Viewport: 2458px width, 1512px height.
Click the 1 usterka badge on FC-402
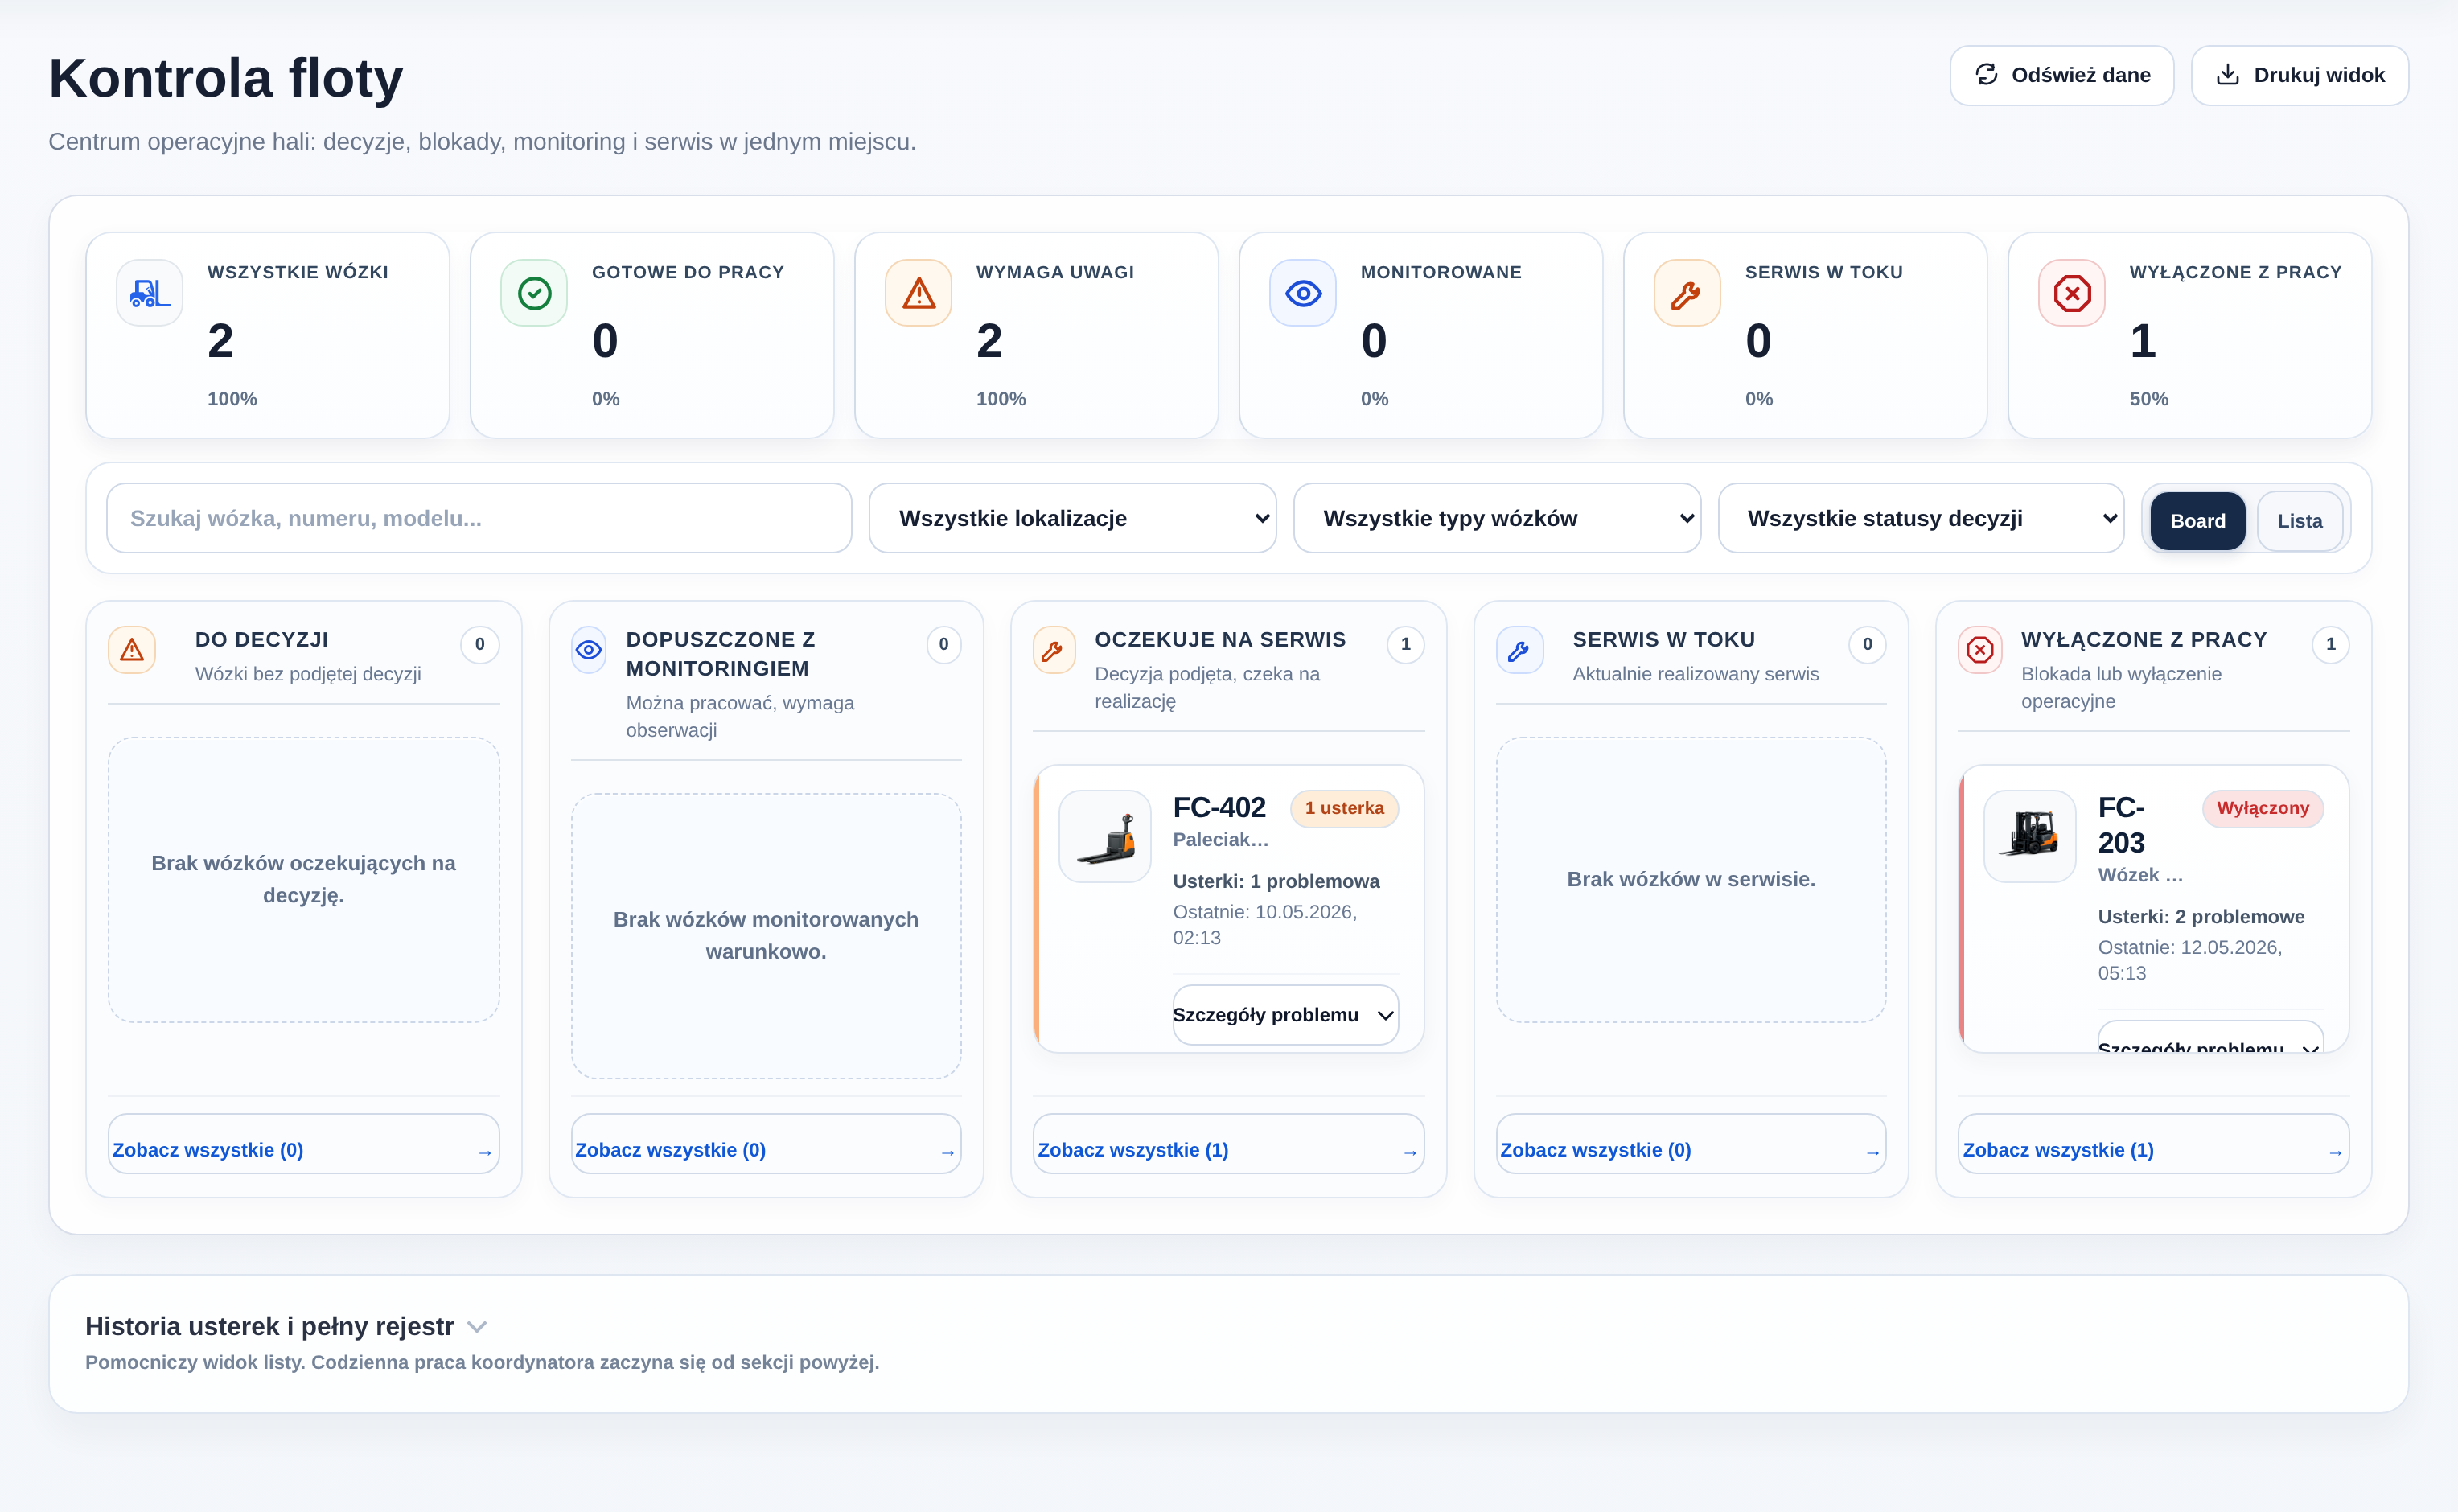[x=1344, y=808]
